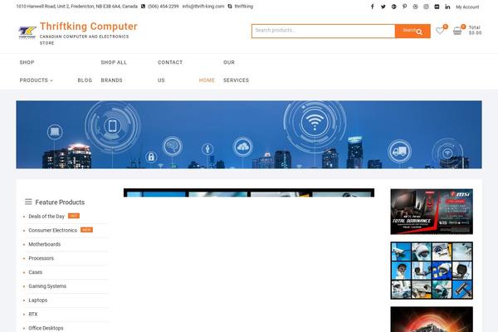Open the Office Desktops category
This screenshot has width=498, height=332.
point(46,328)
